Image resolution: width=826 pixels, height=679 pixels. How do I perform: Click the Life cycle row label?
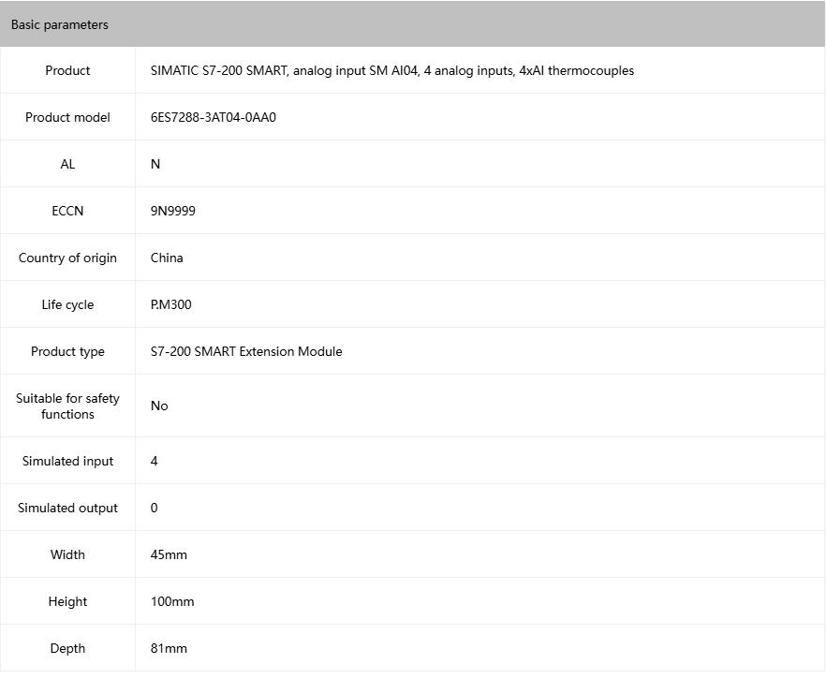tap(67, 304)
